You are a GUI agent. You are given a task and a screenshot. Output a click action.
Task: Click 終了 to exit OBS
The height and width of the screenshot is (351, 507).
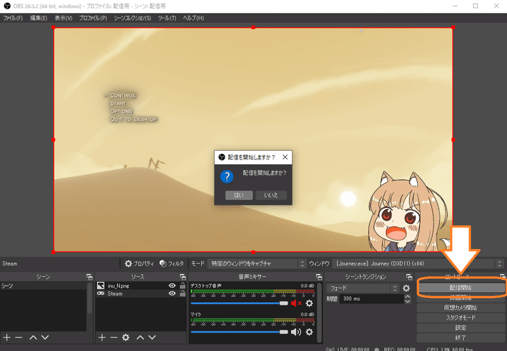tap(461, 338)
